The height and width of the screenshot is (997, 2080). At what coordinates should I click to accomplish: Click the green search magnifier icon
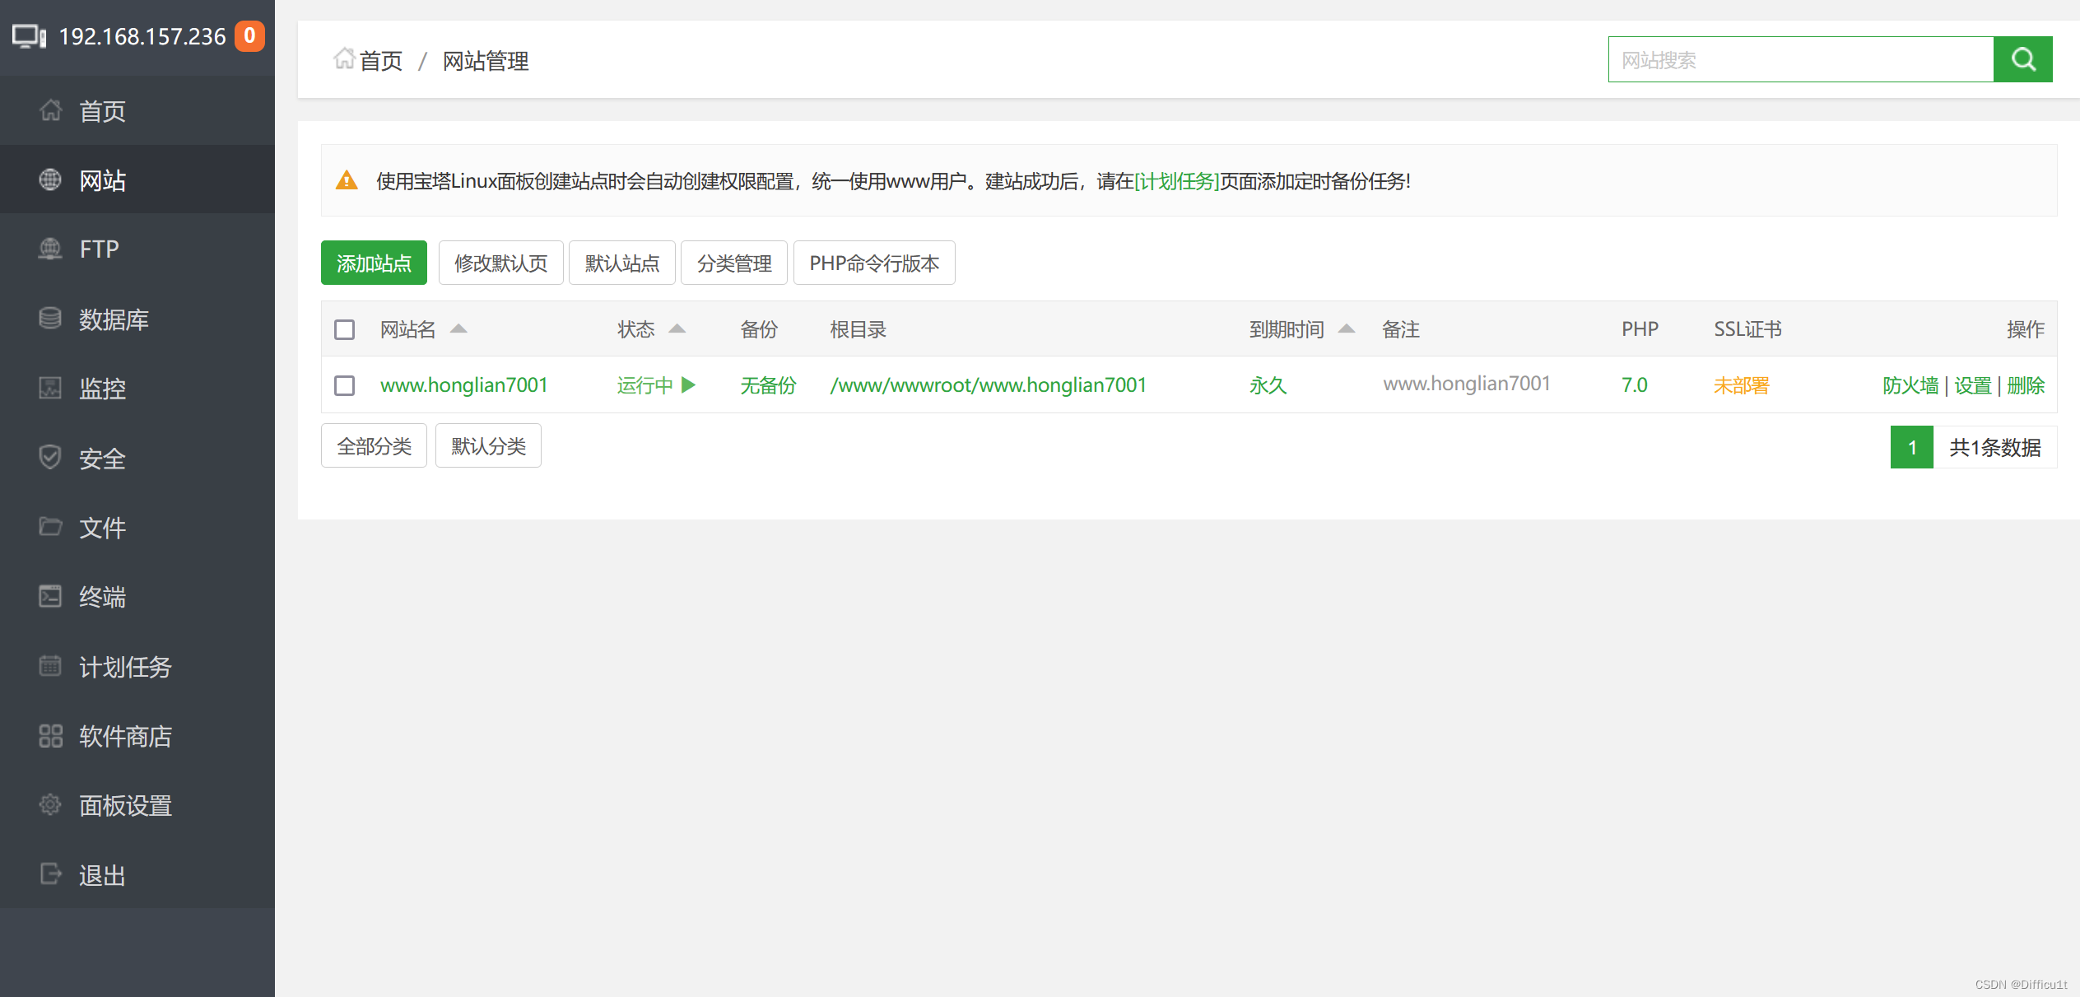2022,59
